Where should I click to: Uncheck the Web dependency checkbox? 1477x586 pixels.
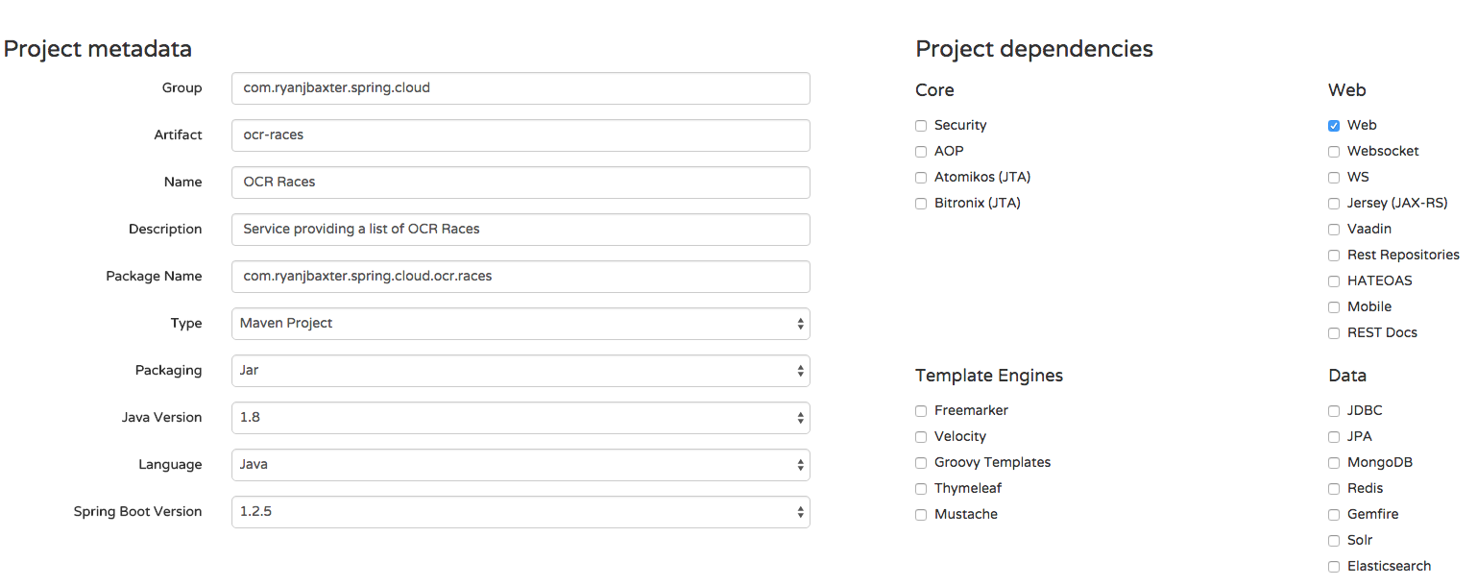pyautogui.click(x=1334, y=126)
